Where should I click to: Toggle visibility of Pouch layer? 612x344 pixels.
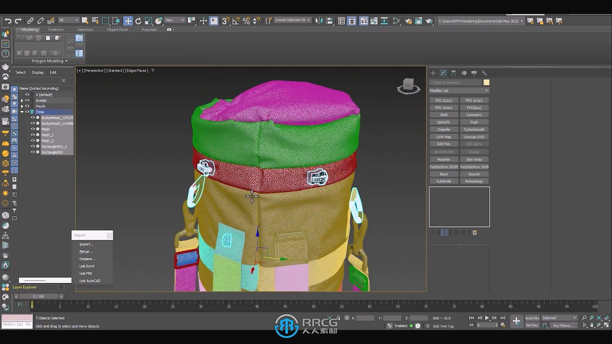(x=27, y=106)
